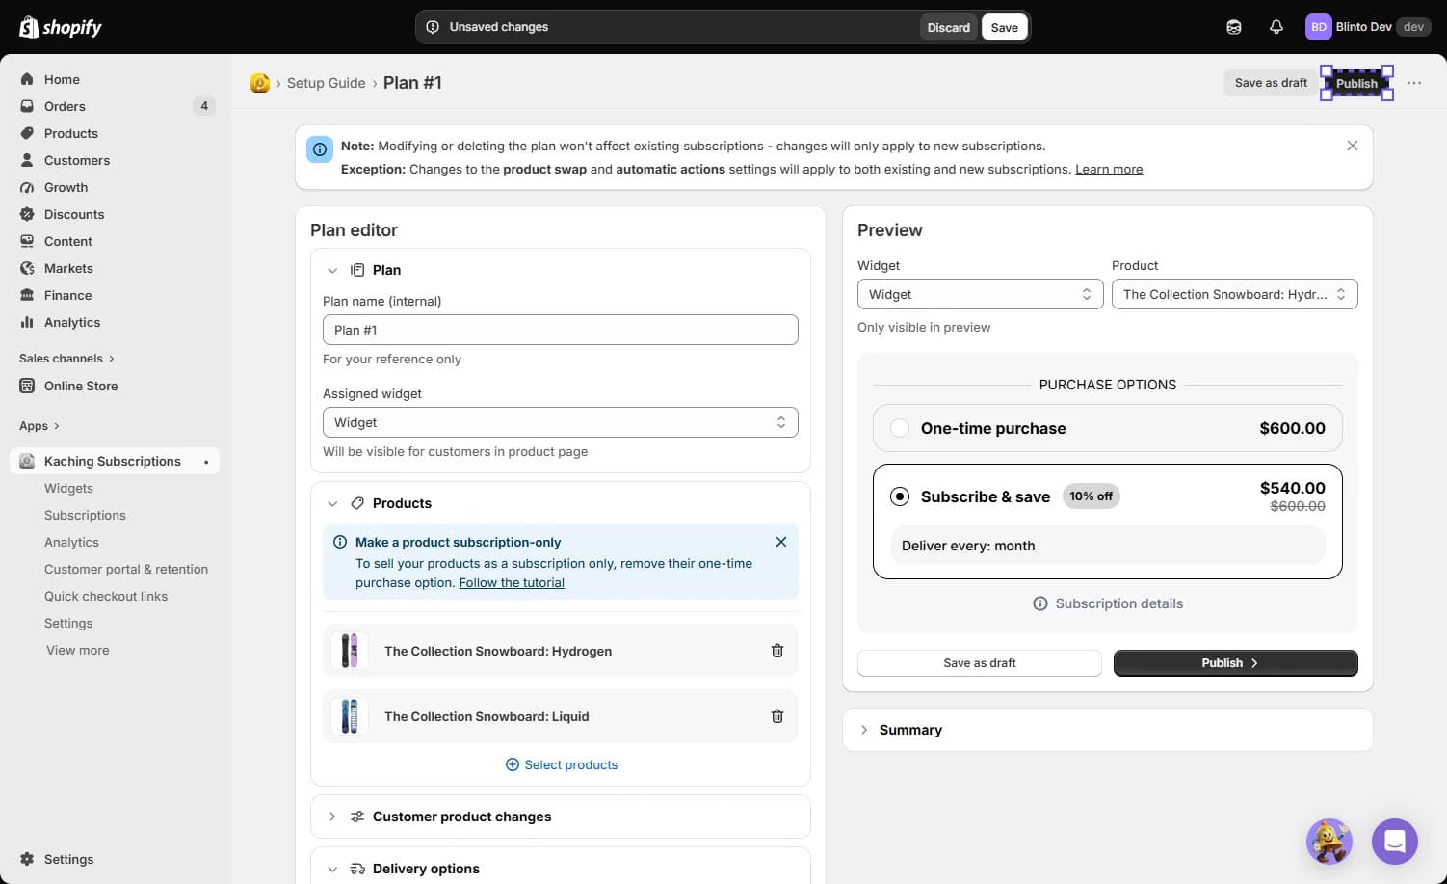Select the One-time purchase radio option
The height and width of the screenshot is (884, 1447).
pos(900,428)
